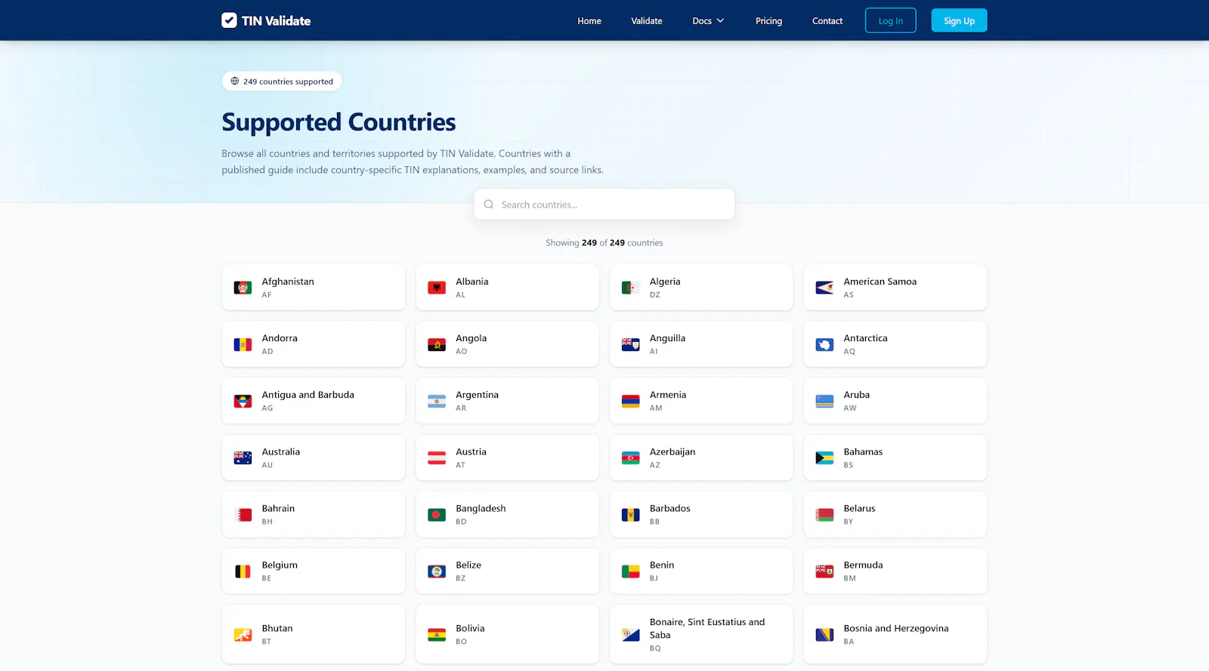Click the Algeria flag icon
Screen dimensions: 1209x671
[631, 288]
